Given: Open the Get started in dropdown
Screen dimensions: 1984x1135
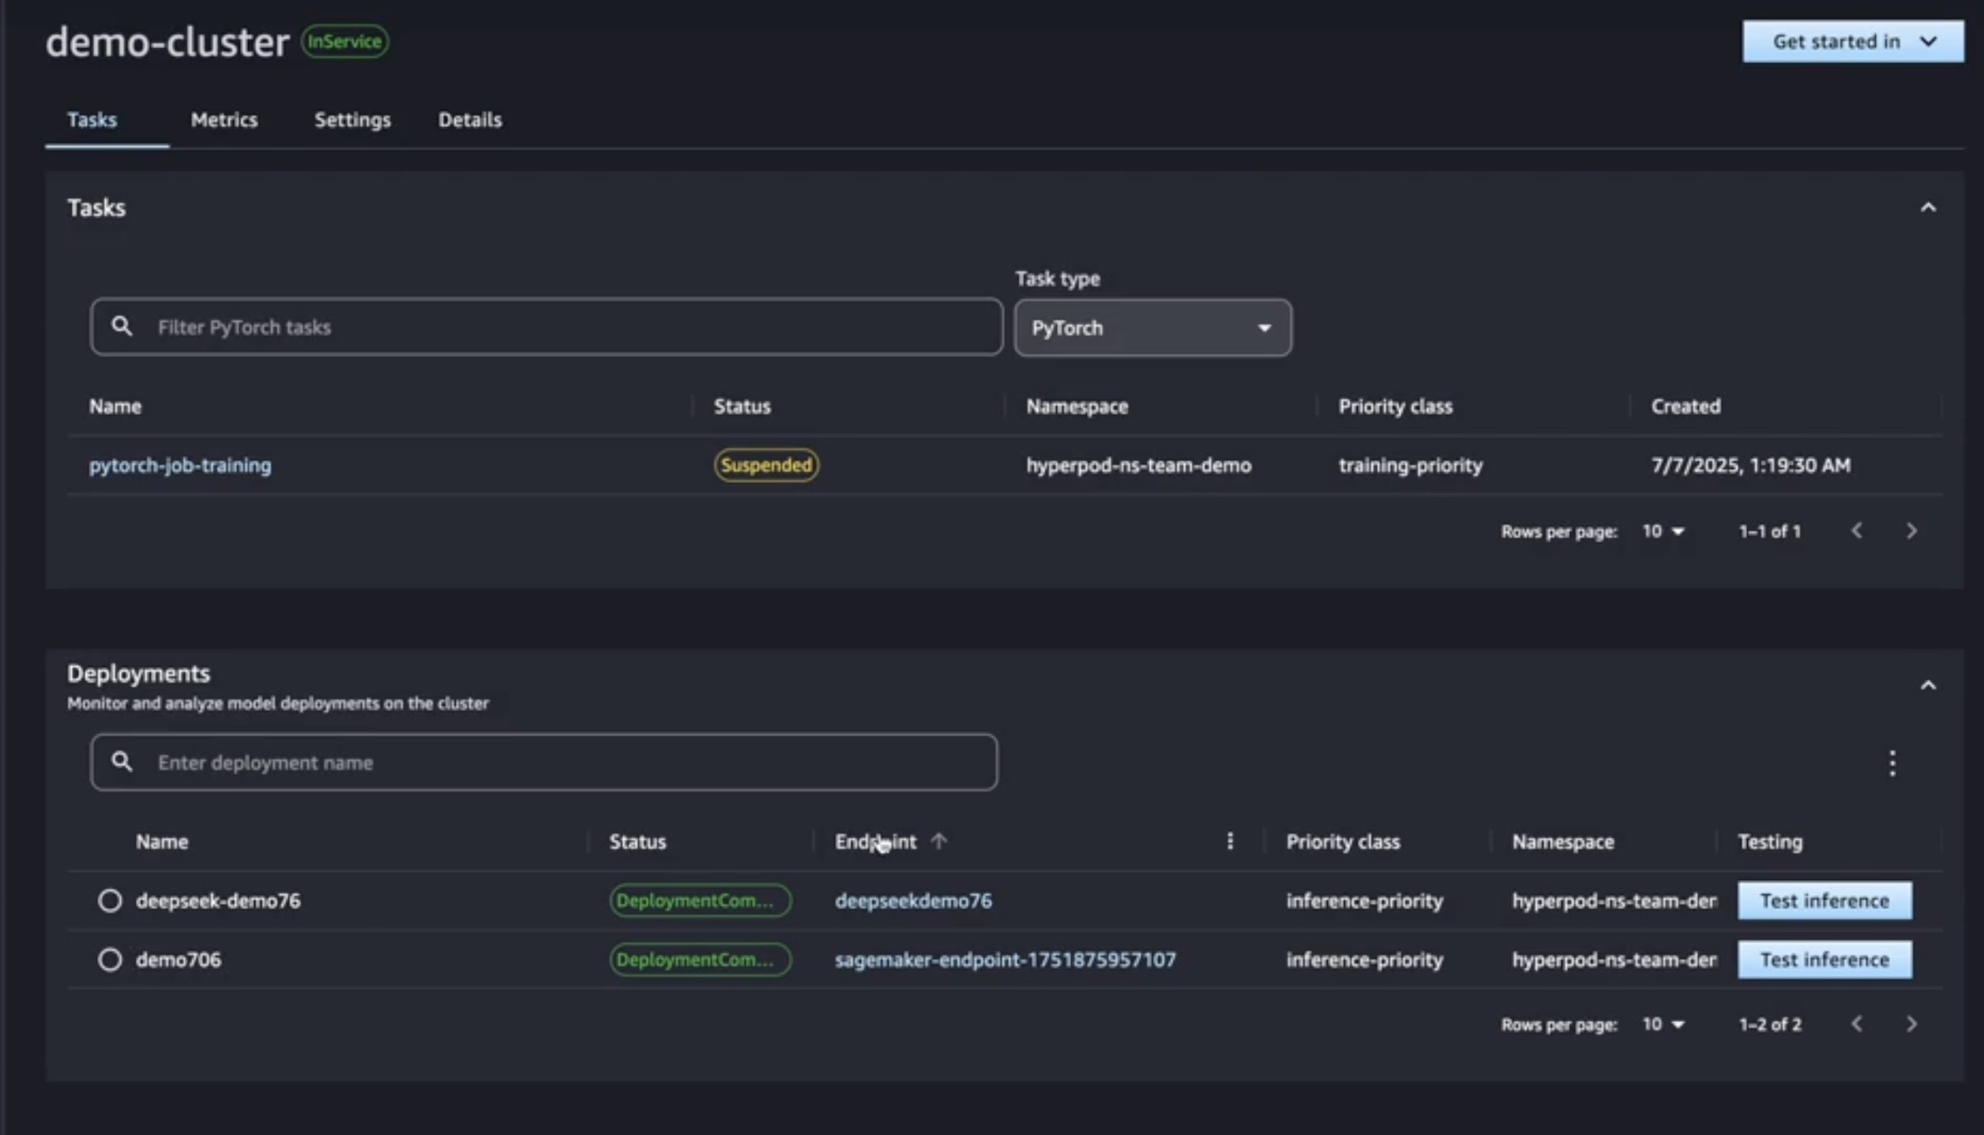Looking at the screenshot, I should click(1852, 41).
